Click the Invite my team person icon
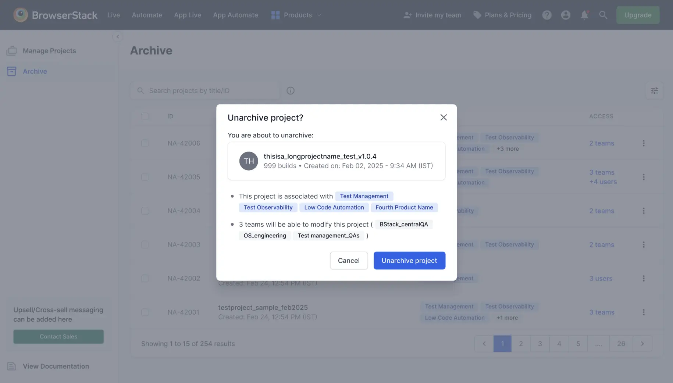673x383 pixels. 407,15
